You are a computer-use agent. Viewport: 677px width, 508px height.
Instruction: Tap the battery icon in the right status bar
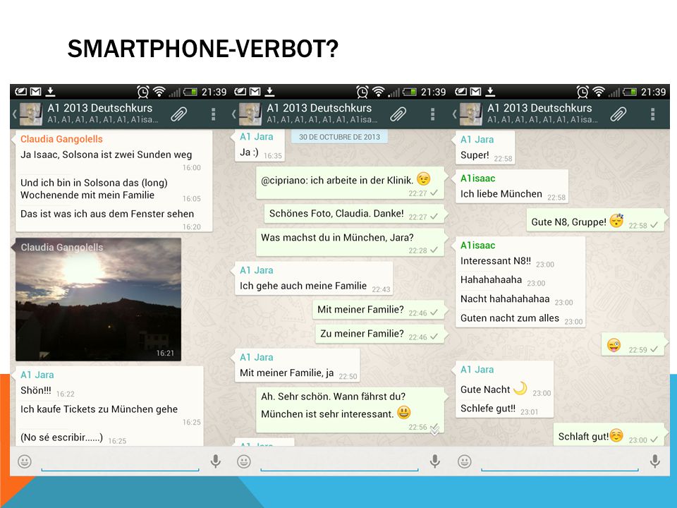[630, 92]
